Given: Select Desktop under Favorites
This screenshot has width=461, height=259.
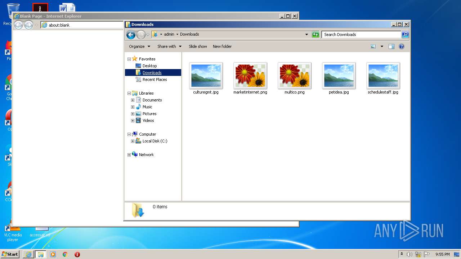Looking at the screenshot, I should click(x=149, y=66).
